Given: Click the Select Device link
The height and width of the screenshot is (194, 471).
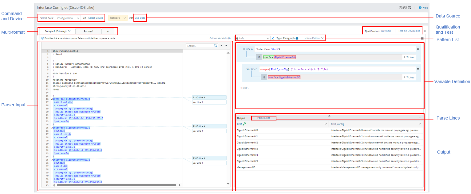Looking at the screenshot, I should click(96, 18).
